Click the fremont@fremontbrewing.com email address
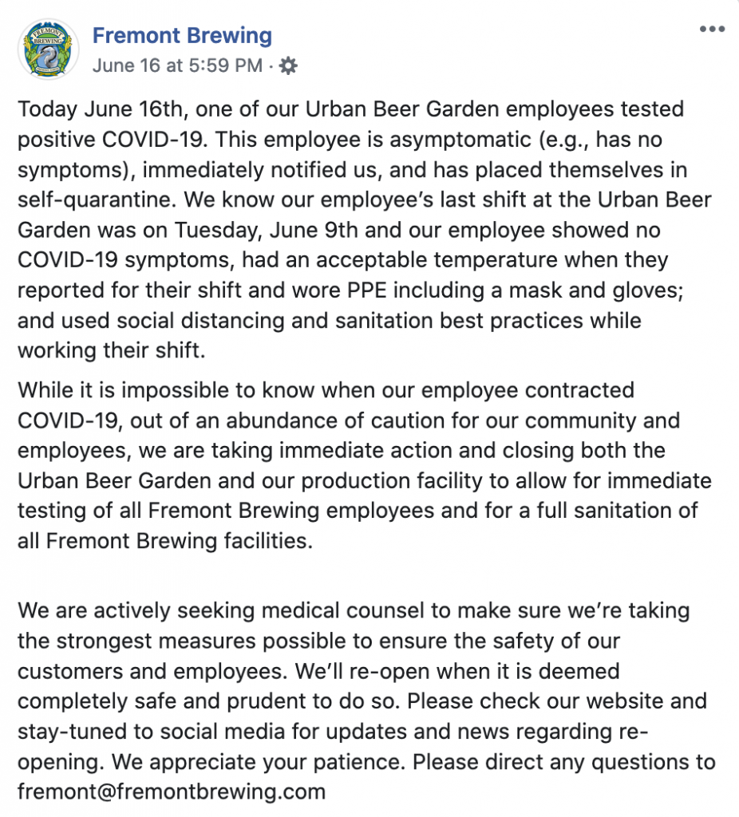Image resolution: width=739 pixels, height=817 pixels. point(172,792)
